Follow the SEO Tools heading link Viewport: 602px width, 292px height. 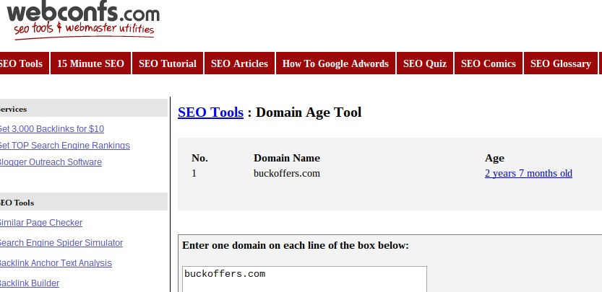(x=210, y=112)
